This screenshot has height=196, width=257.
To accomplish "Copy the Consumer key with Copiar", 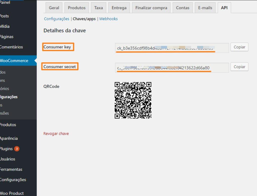I will tap(239, 47).
